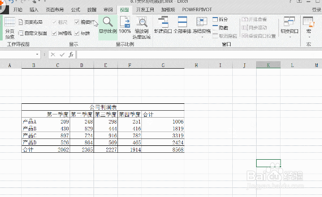Select column K header
Image resolution: width=322 pixels, height=197 pixels.
268,65
